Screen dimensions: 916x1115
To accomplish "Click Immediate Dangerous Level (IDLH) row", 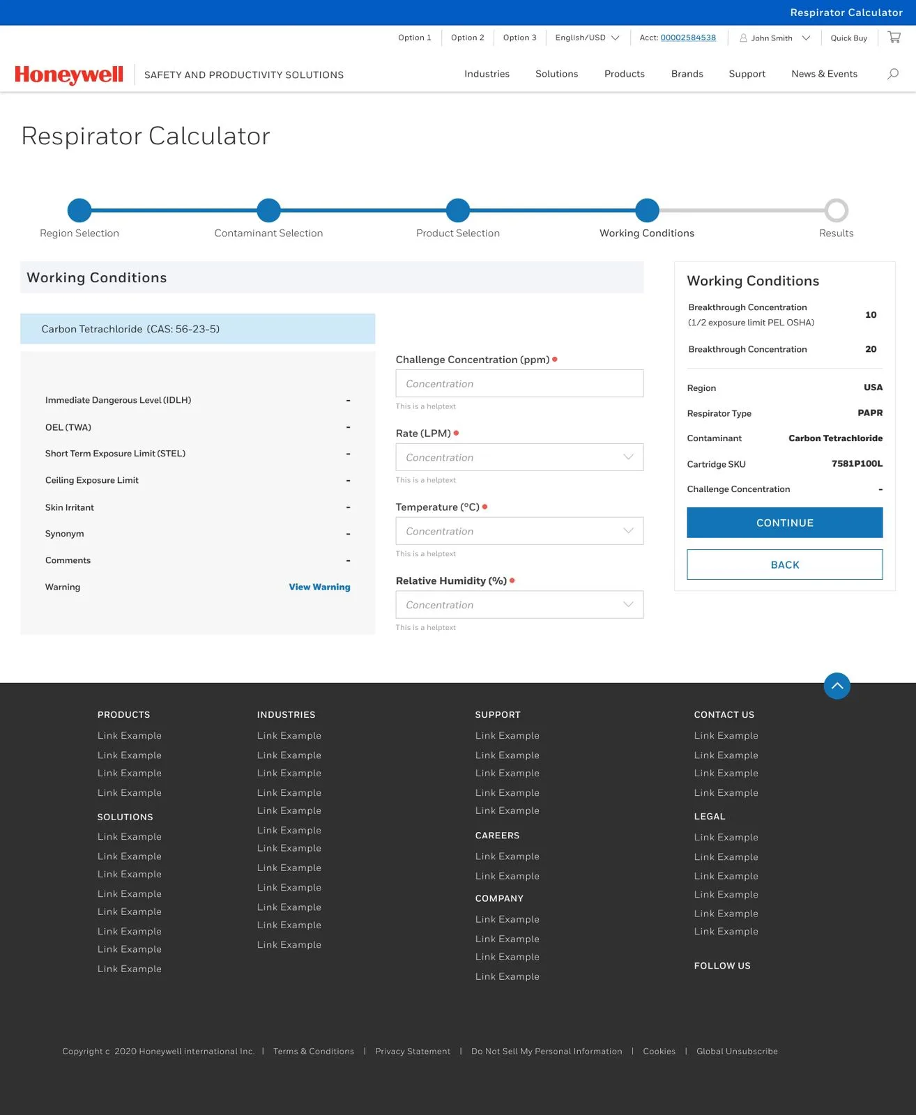I will (197, 400).
